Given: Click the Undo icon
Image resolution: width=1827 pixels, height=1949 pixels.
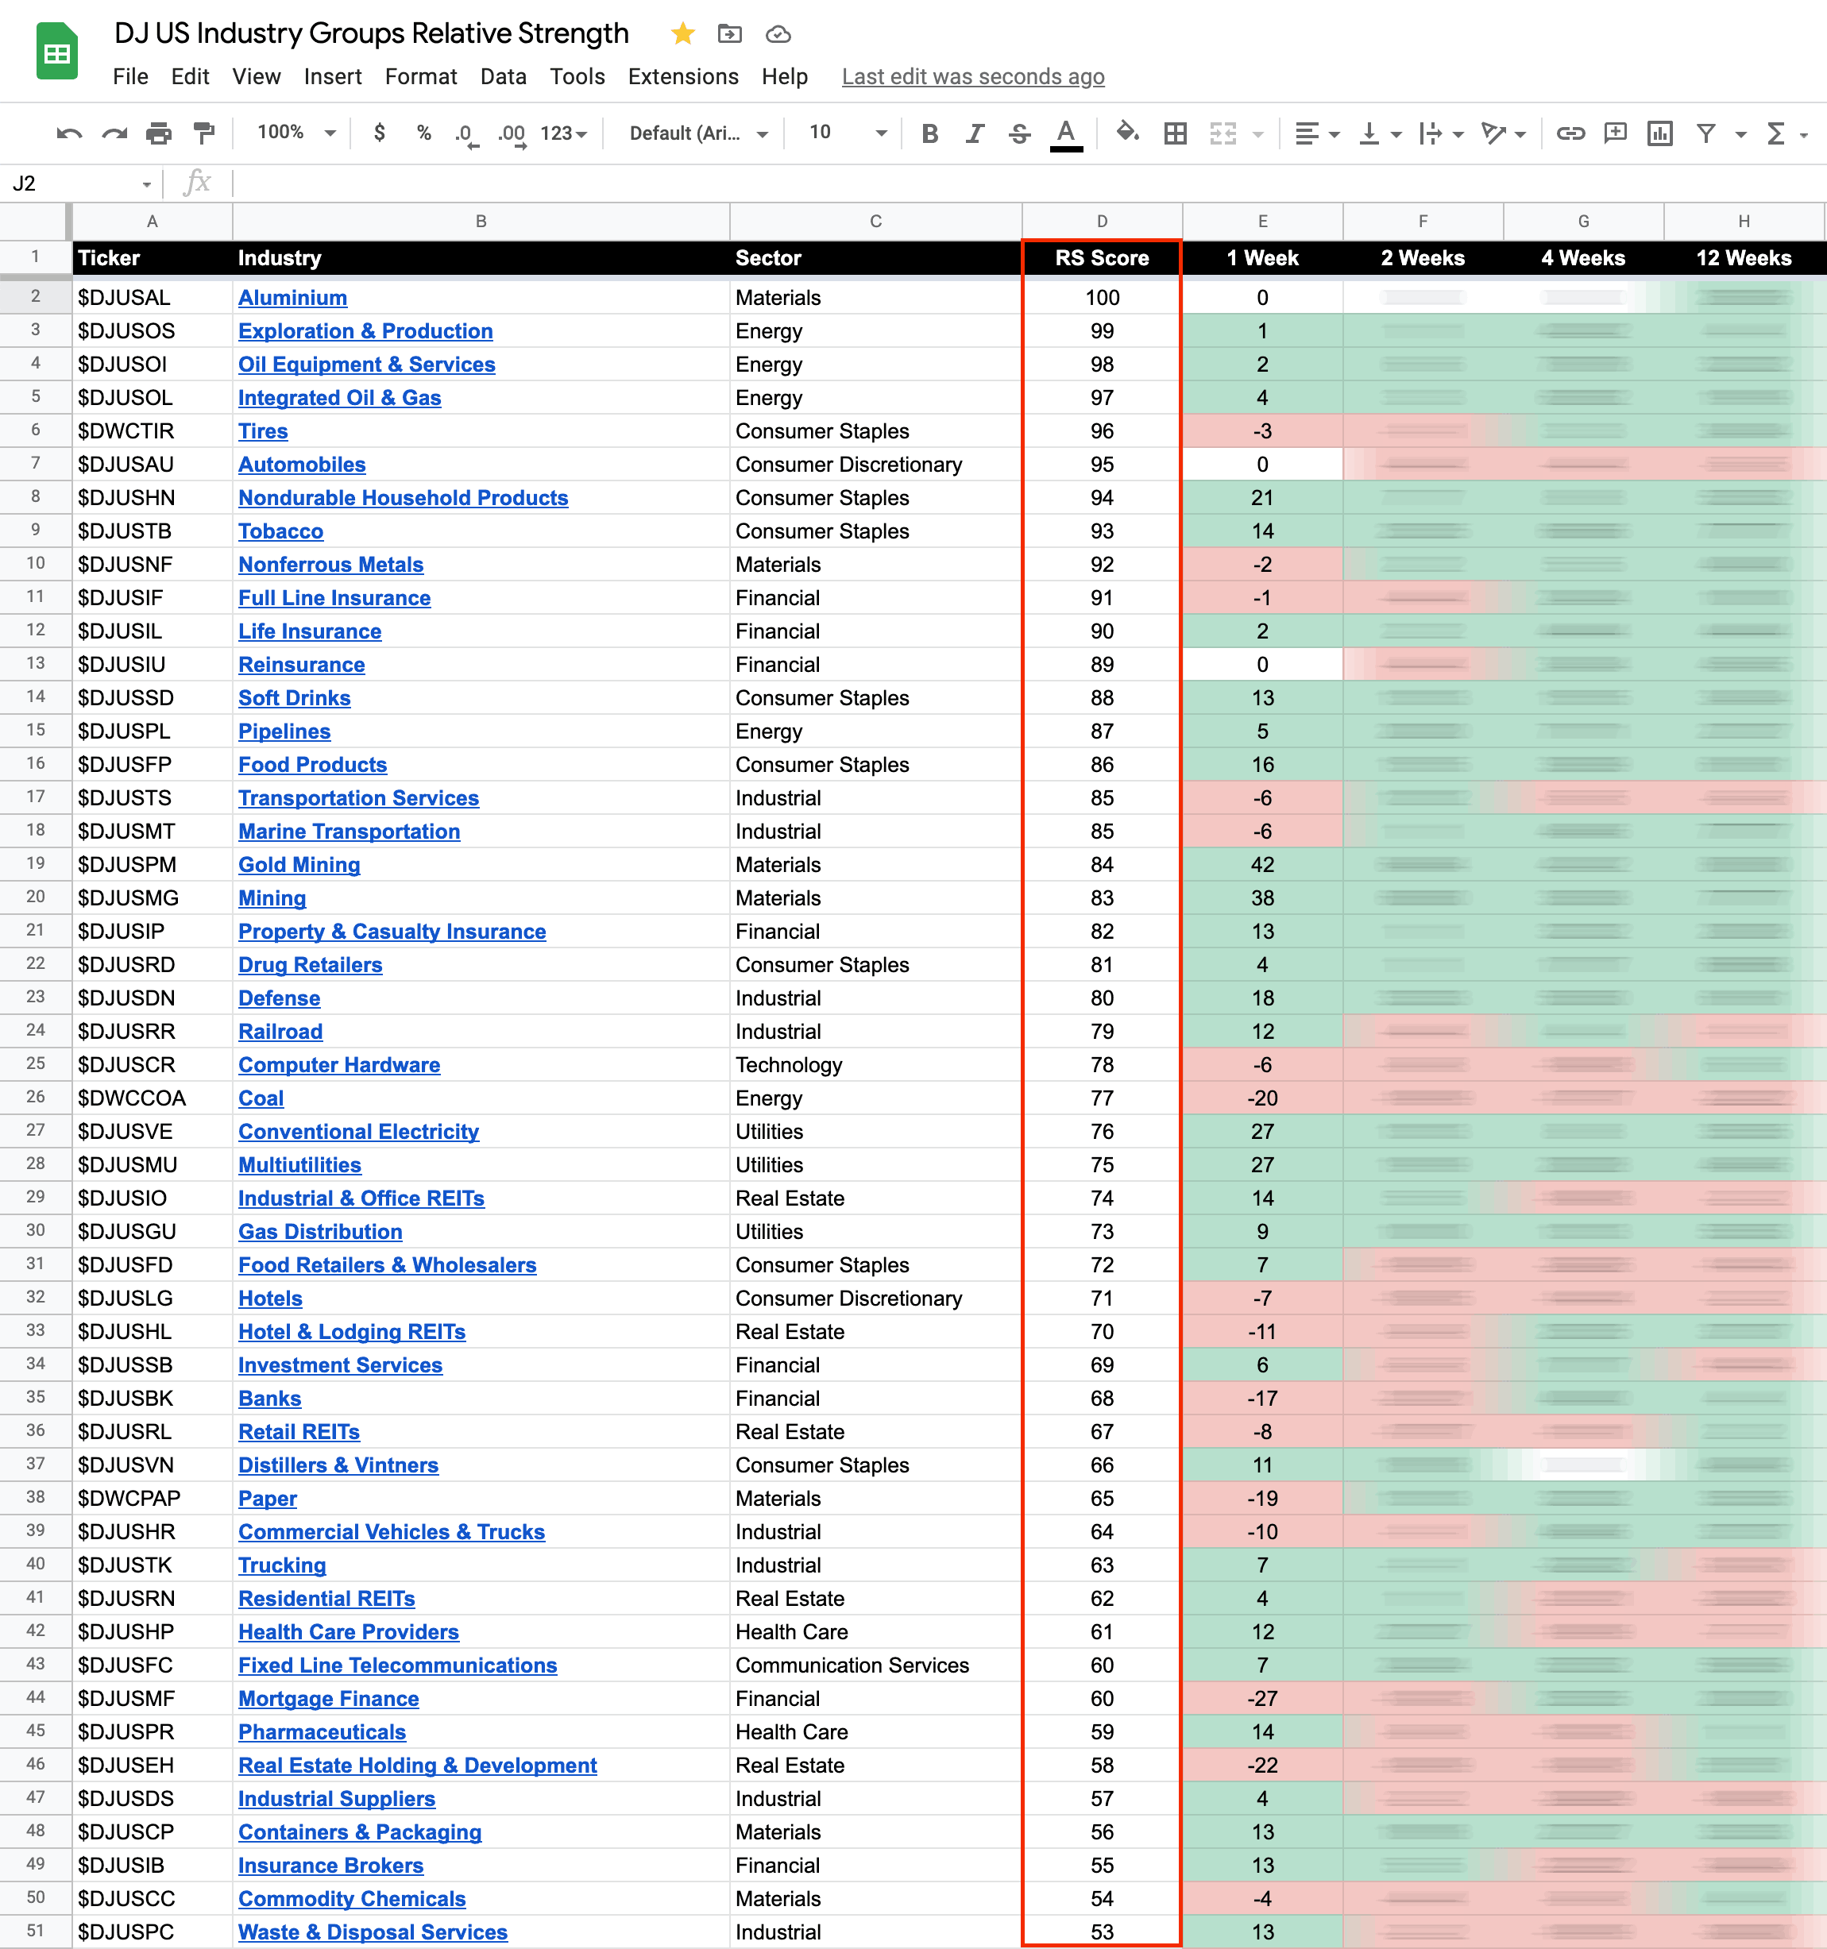Looking at the screenshot, I should [x=68, y=133].
